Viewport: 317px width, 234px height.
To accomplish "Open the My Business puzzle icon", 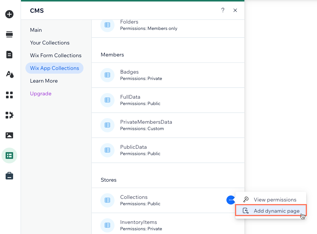I will [9, 115].
